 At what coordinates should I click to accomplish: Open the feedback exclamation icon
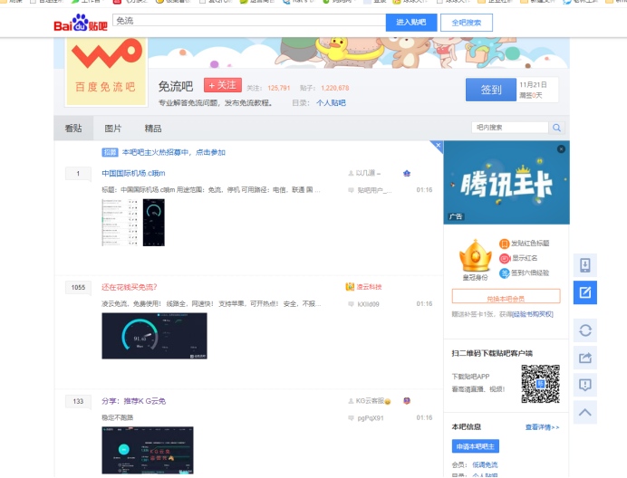pyautogui.click(x=585, y=385)
